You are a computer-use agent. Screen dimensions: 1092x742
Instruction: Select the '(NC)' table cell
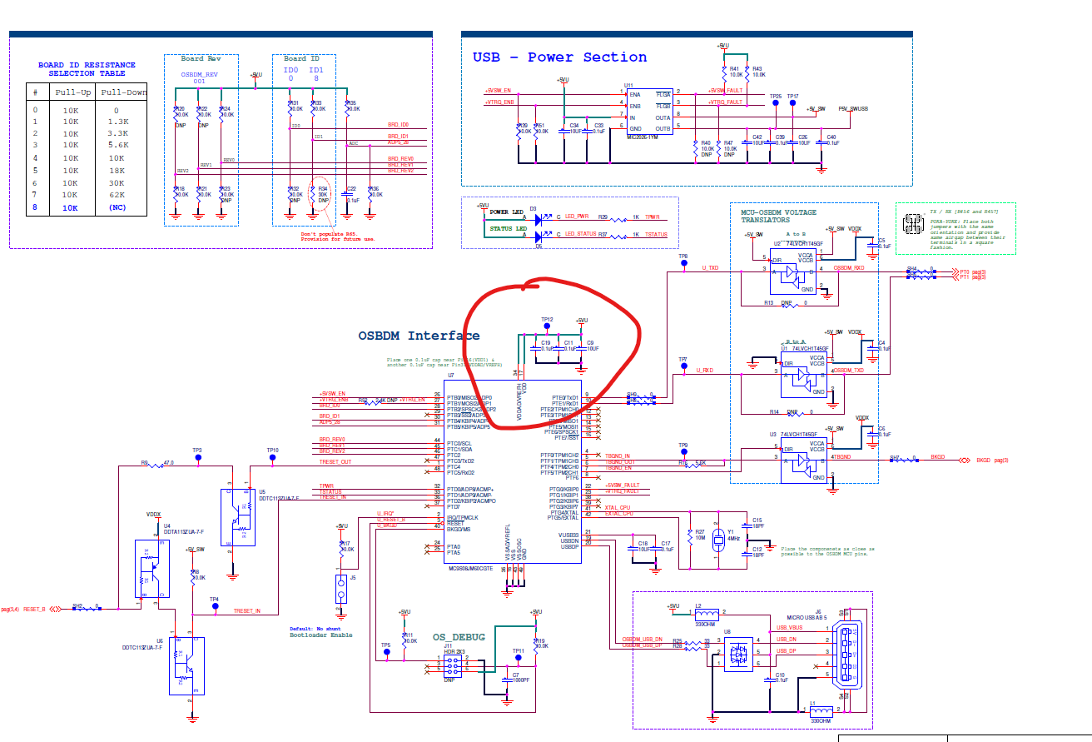[x=117, y=207]
